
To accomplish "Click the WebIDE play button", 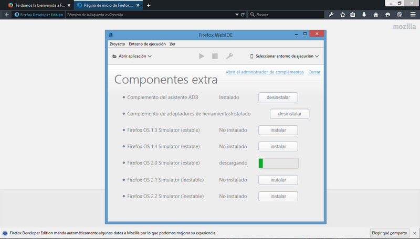I will coord(202,56).
